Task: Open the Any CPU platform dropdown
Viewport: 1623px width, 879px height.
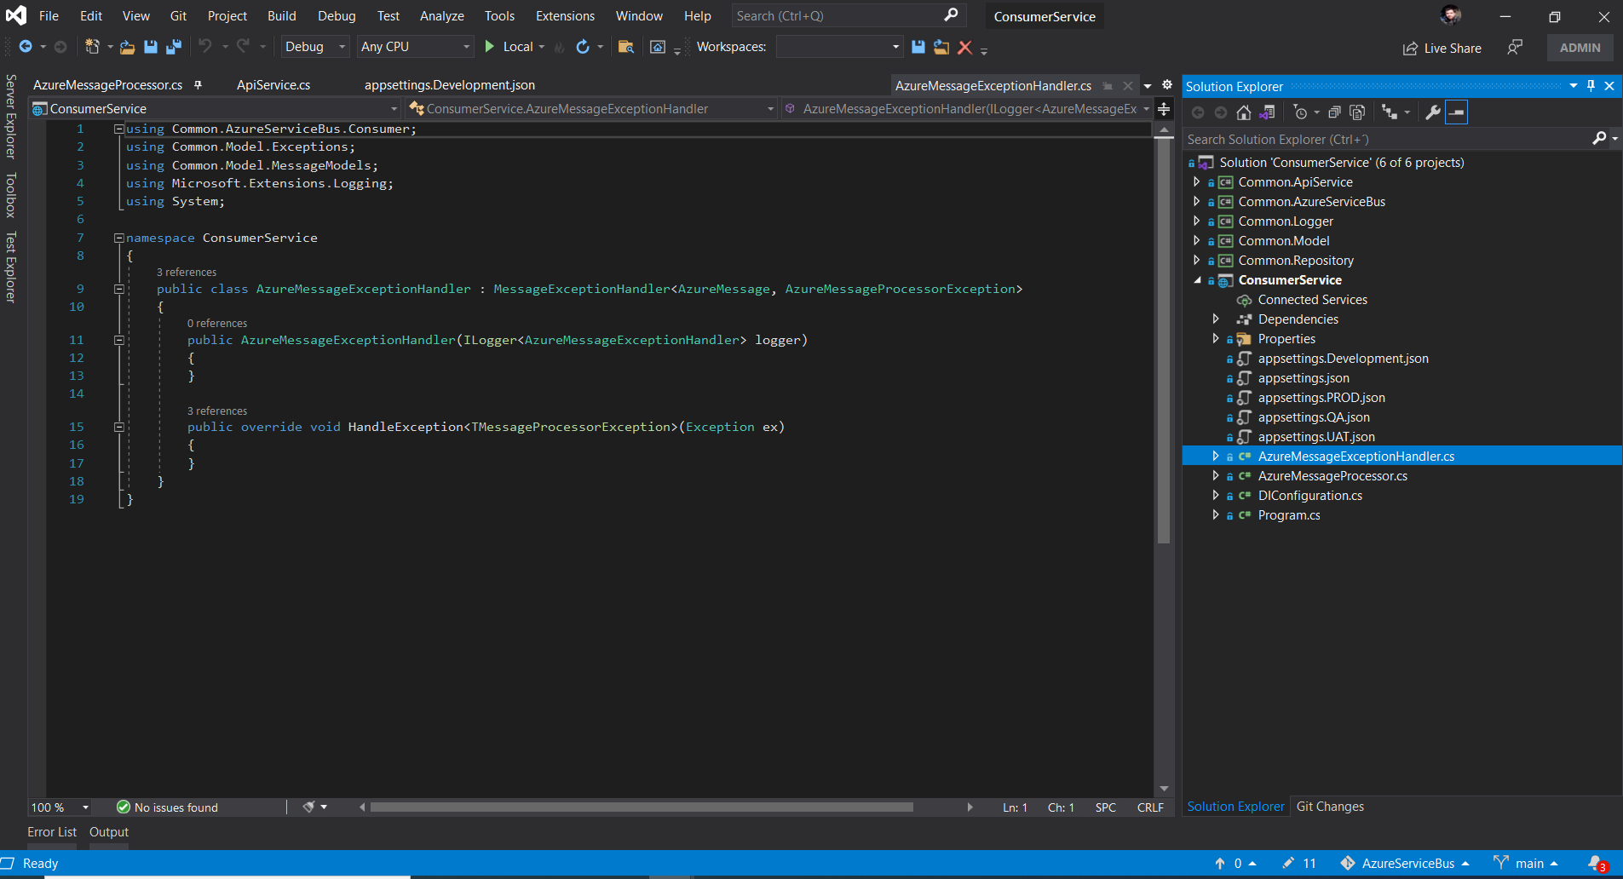Action: pyautogui.click(x=415, y=47)
